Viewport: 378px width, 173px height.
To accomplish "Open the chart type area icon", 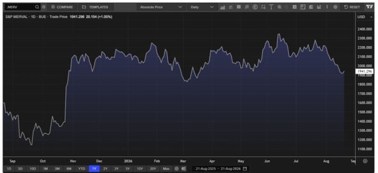I will pyautogui.click(x=222, y=7).
